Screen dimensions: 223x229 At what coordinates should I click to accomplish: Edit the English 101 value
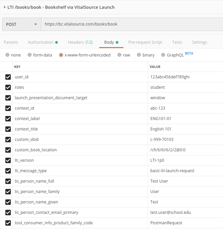185,129
